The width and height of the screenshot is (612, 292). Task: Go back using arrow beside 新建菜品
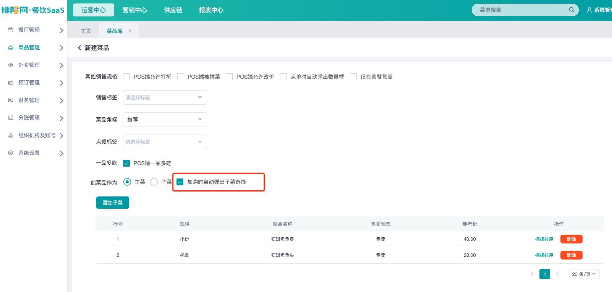point(79,48)
